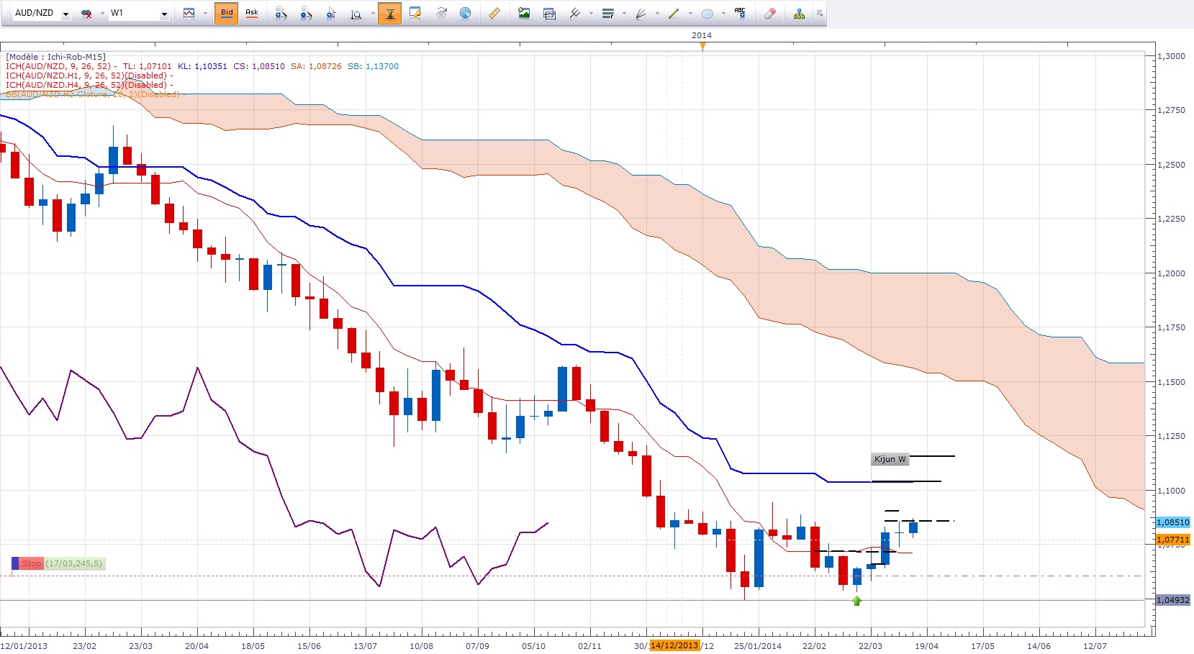Toggle the Bid price display
The image size is (1194, 654).
point(227,13)
